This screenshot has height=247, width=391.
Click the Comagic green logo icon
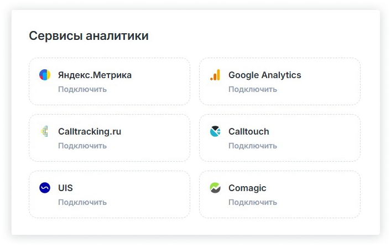(215, 188)
